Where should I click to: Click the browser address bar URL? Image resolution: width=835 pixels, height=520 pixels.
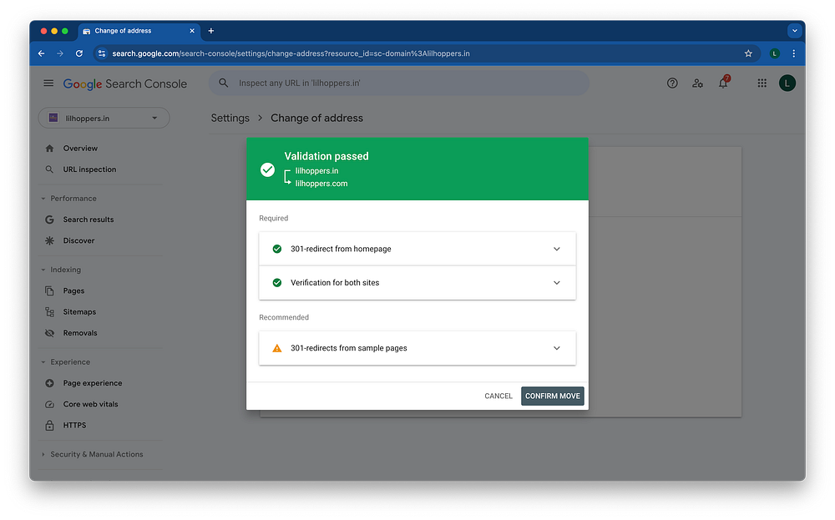click(291, 53)
